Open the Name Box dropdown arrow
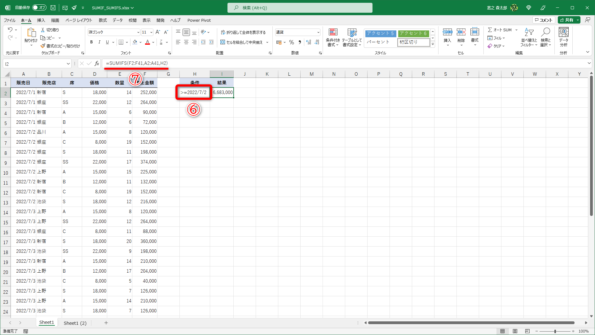The width and height of the screenshot is (595, 335). click(x=68, y=64)
